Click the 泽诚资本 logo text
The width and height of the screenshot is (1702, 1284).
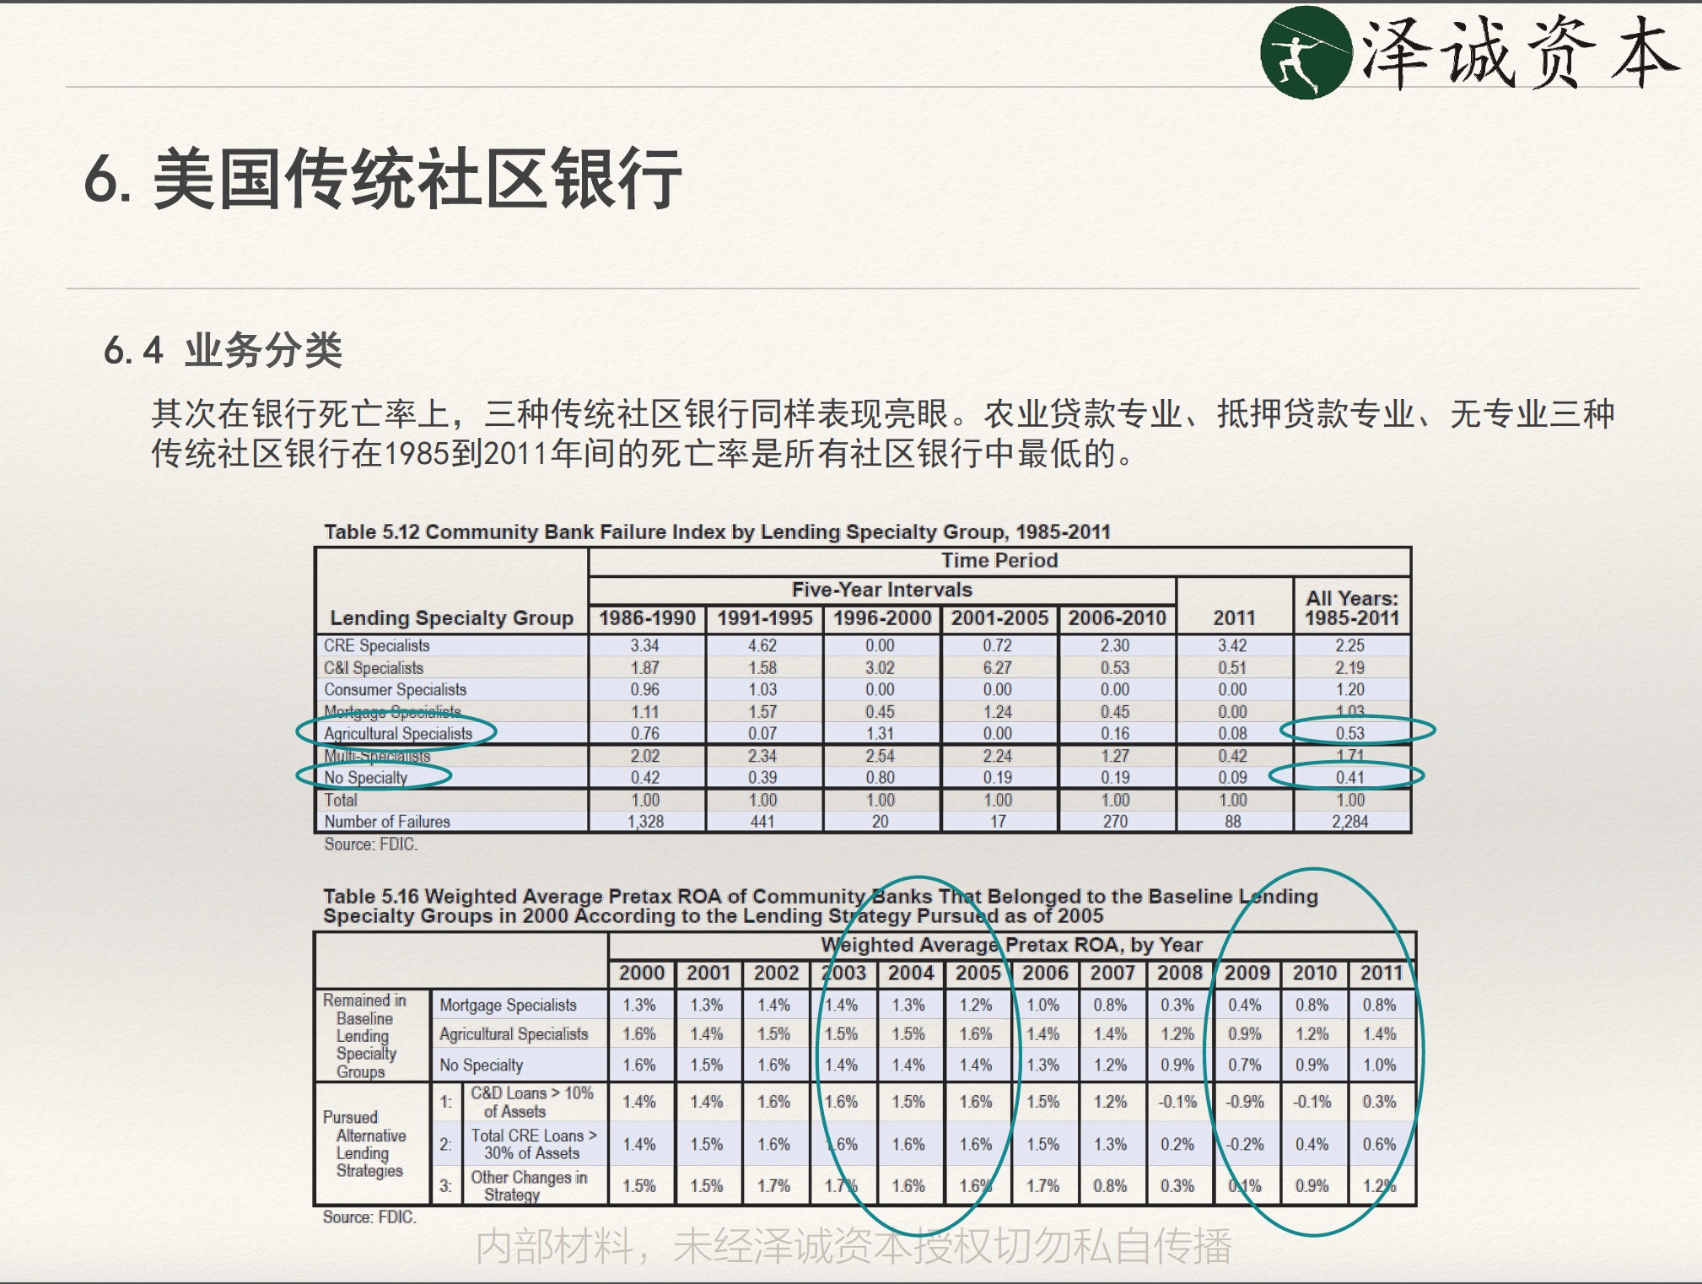(x=1520, y=52)
